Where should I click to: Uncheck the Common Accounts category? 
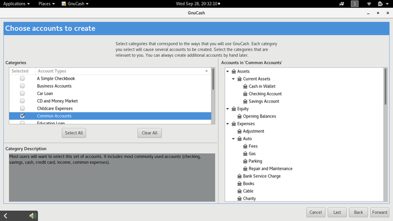[x=22, y=116]
